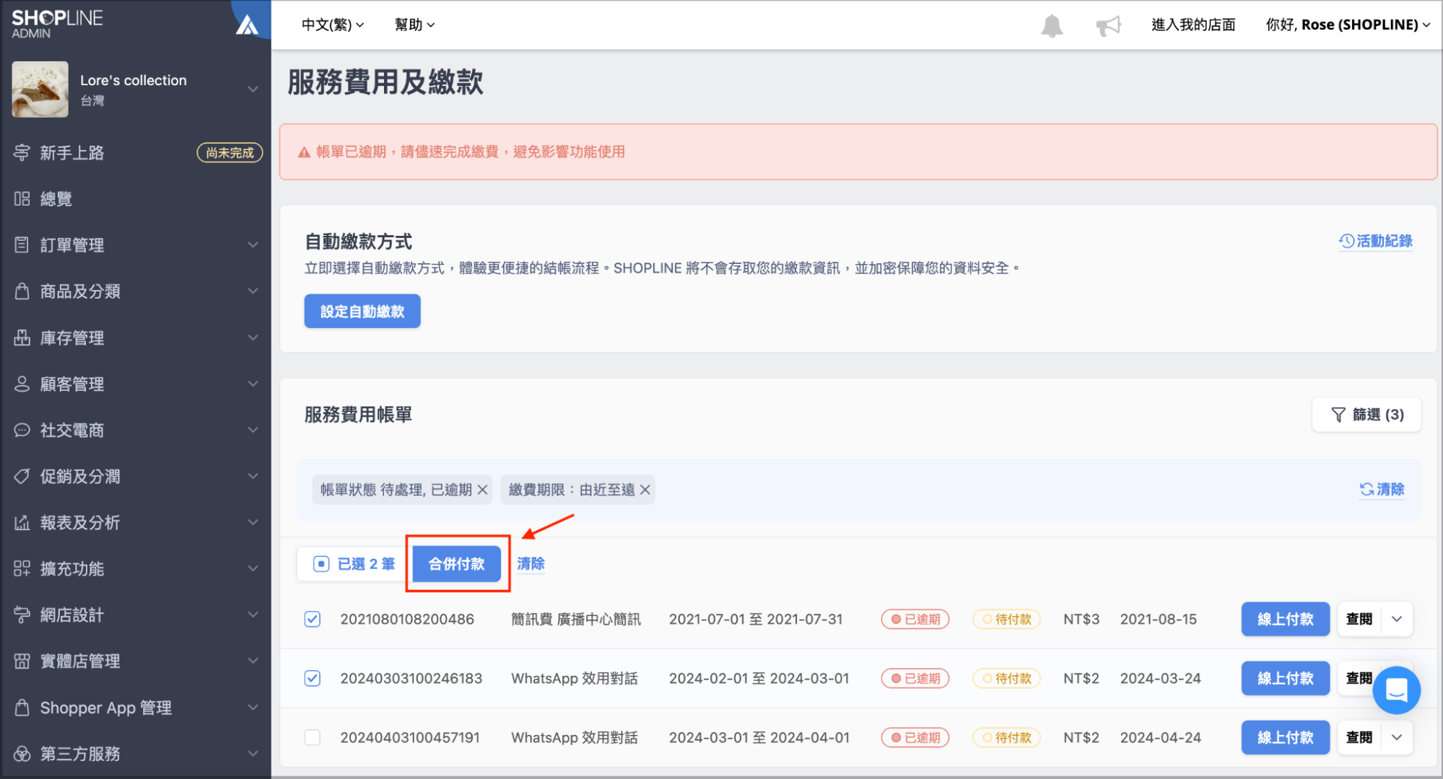Open the 活動紀錄 activity log link
1443x779 pixels.
coord(1375,241)
